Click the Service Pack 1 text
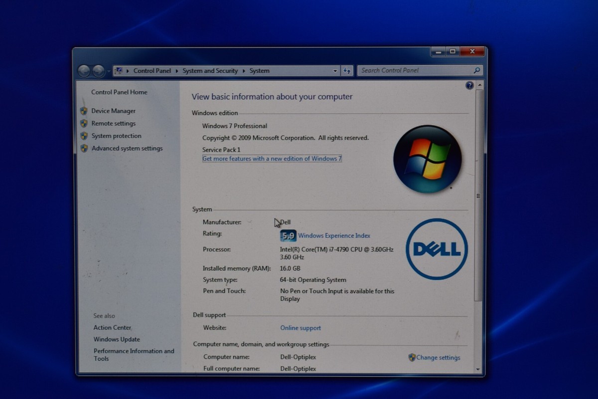 click(221, 150)
